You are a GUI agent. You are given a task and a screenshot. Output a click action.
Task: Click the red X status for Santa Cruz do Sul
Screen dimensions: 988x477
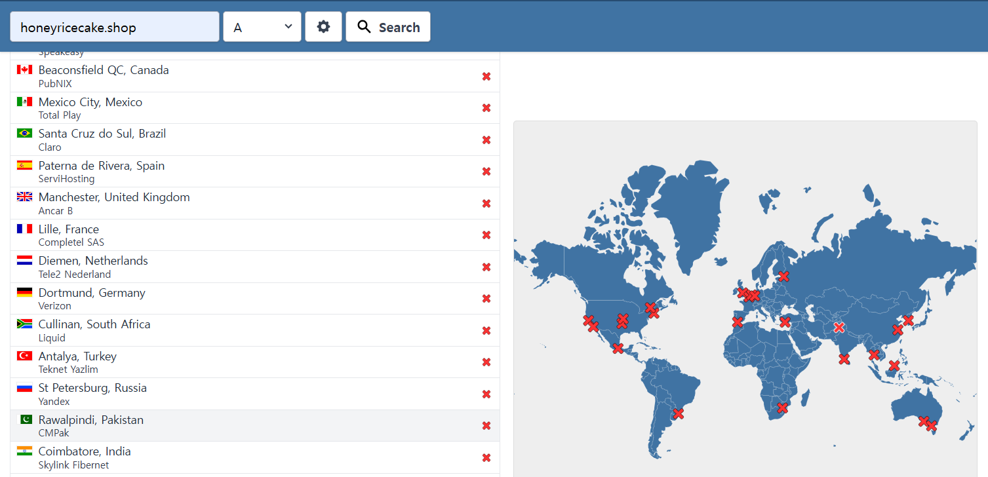(486, 140)
